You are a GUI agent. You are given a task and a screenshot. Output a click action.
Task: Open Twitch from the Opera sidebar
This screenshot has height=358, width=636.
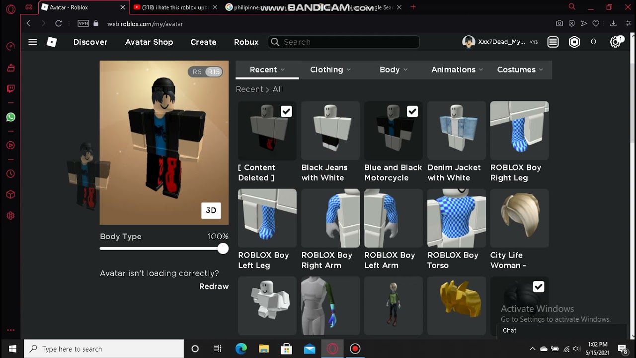click(10, 89)
